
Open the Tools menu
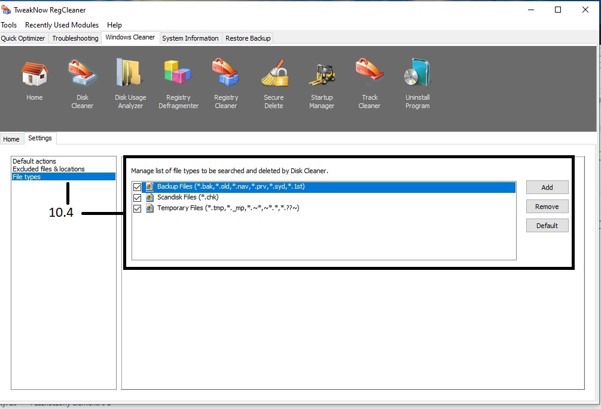pyautogui.click(x=9, y=25)
